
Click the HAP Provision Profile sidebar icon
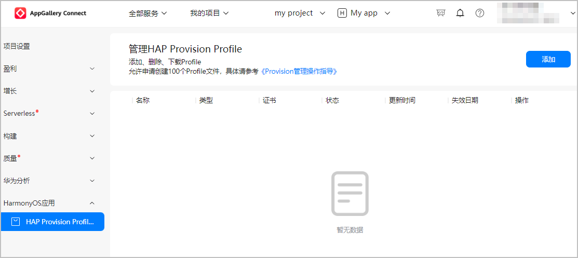tap(16, 222)
